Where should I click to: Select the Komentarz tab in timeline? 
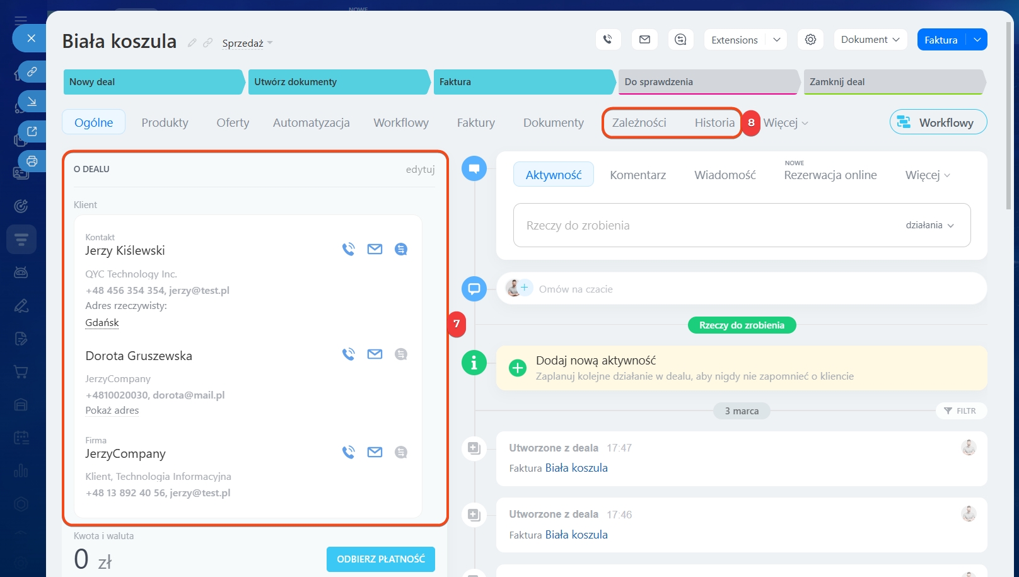point(638,175)
